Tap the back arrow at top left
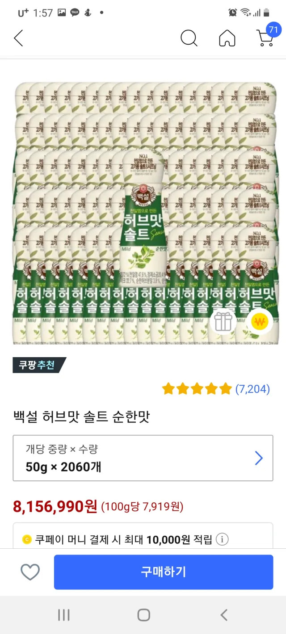Viewport: 286px width, 634px height. click(18, 38)
